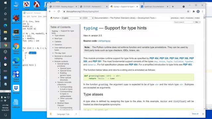This screenshot has width=212, height=119.
Task: Open the PEP 591 link
Action: coord(97,61)
